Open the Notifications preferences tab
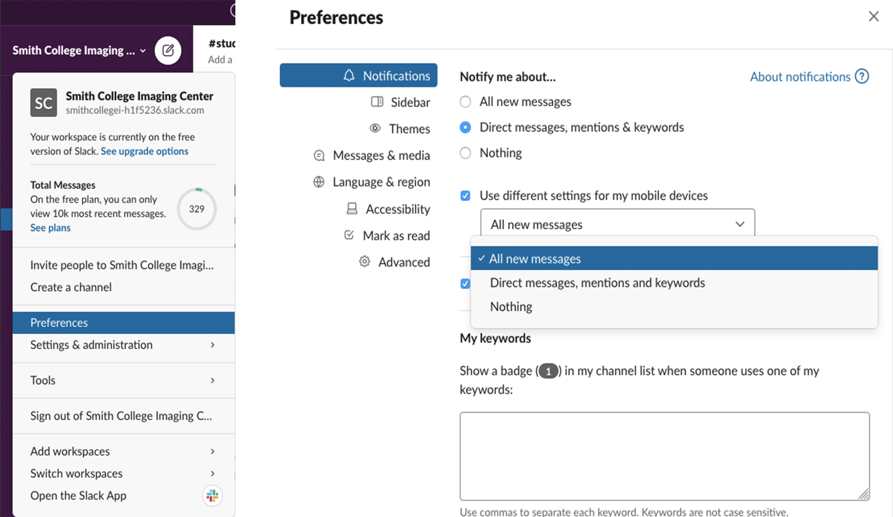Viewport: 893px width, 517px height. [358, 75]
